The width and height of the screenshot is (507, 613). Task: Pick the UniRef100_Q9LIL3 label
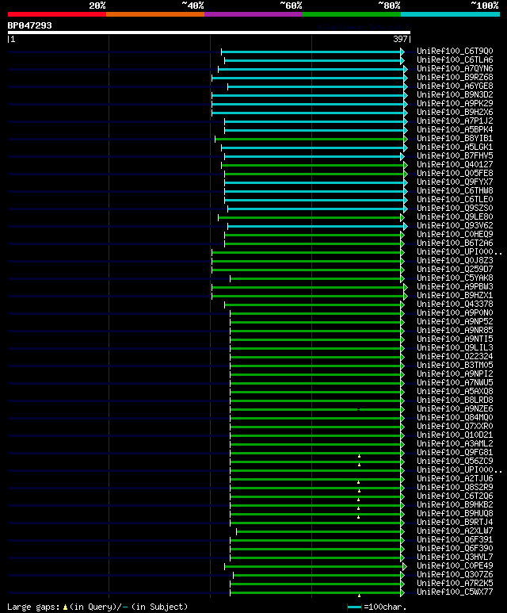455,348
